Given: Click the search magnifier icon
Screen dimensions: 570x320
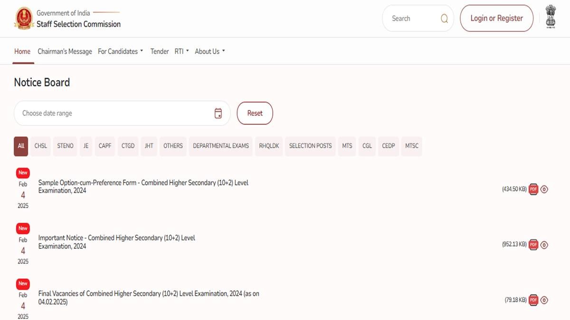Looking at the screenshot, I should [x=444, y=18].
